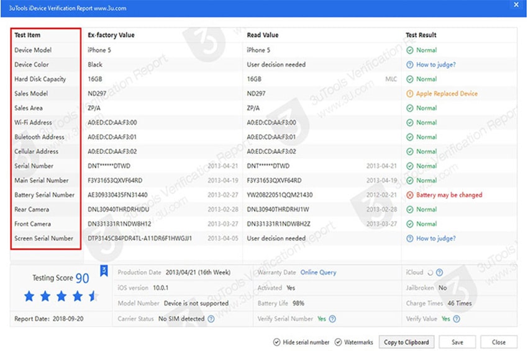The image size is (528, 351).
Task: Click the help icon beside Verify Value
Action: click(x=457, y=319)
